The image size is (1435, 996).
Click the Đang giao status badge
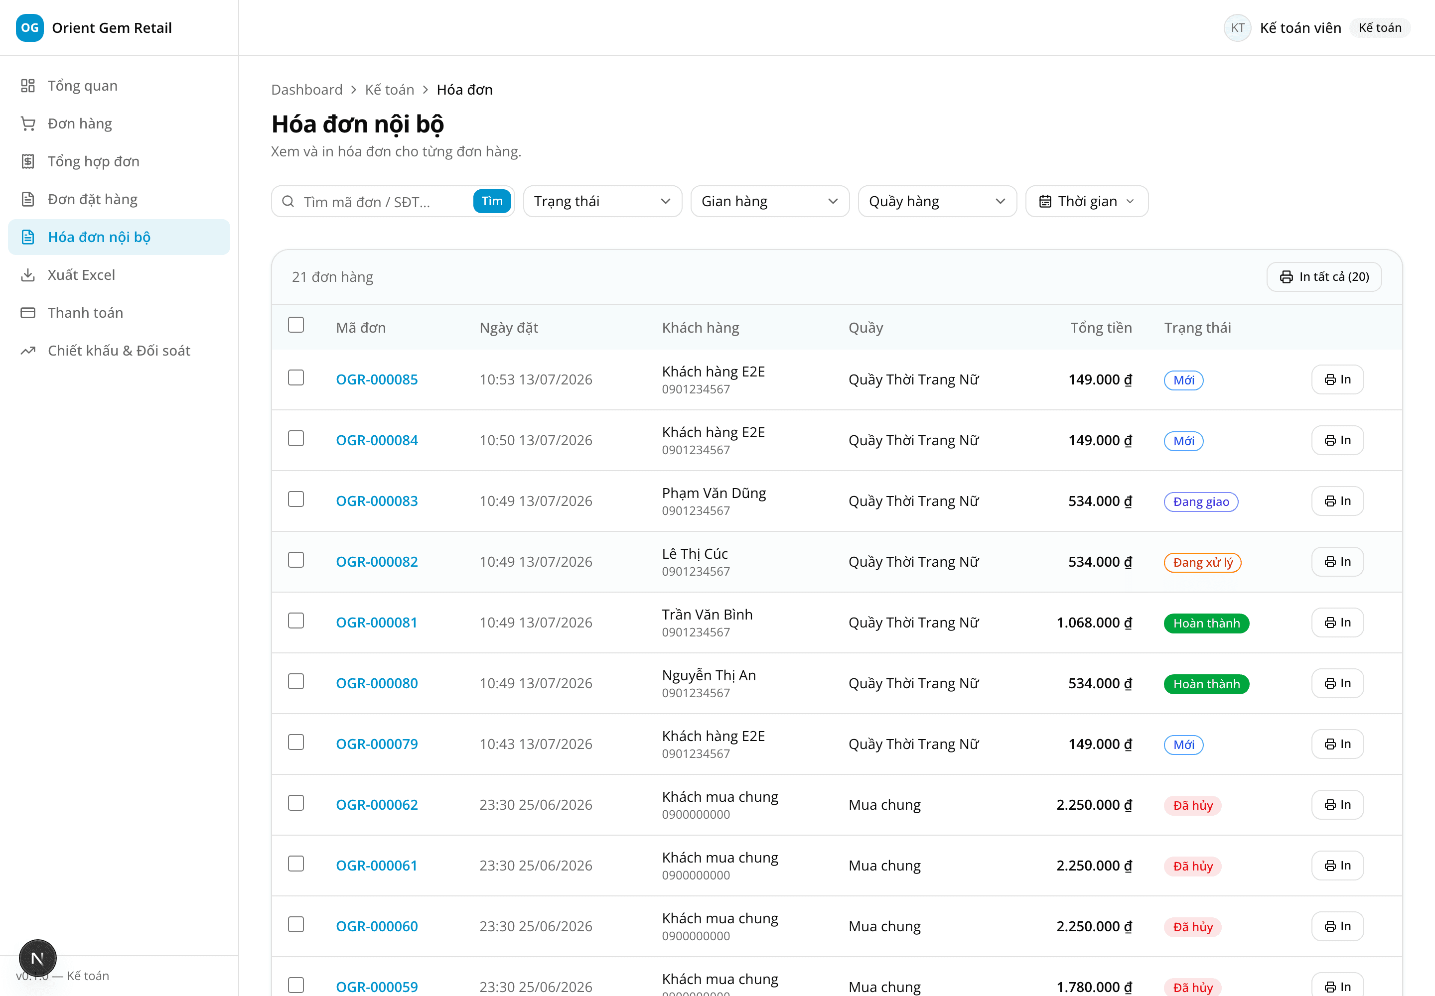pos(1201,502)
